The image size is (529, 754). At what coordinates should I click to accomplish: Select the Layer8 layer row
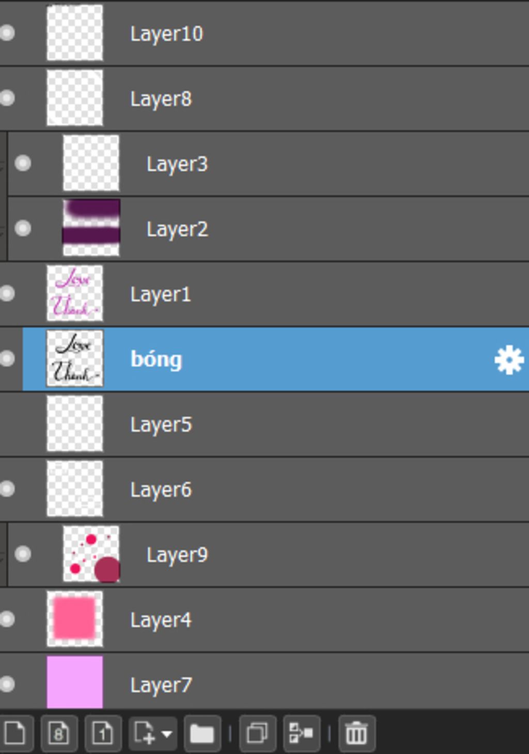tap(161, 99)
